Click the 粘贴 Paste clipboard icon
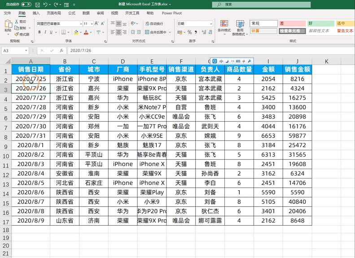 tap(8, 24)
